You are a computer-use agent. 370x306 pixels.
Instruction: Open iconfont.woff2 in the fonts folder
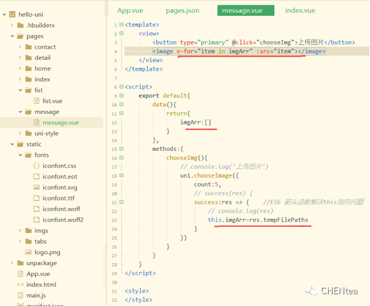pos(62,220)
